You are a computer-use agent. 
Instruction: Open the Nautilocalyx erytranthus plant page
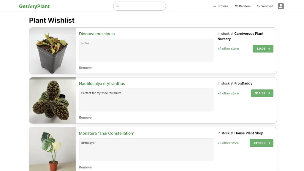click(x=102, y=83)
